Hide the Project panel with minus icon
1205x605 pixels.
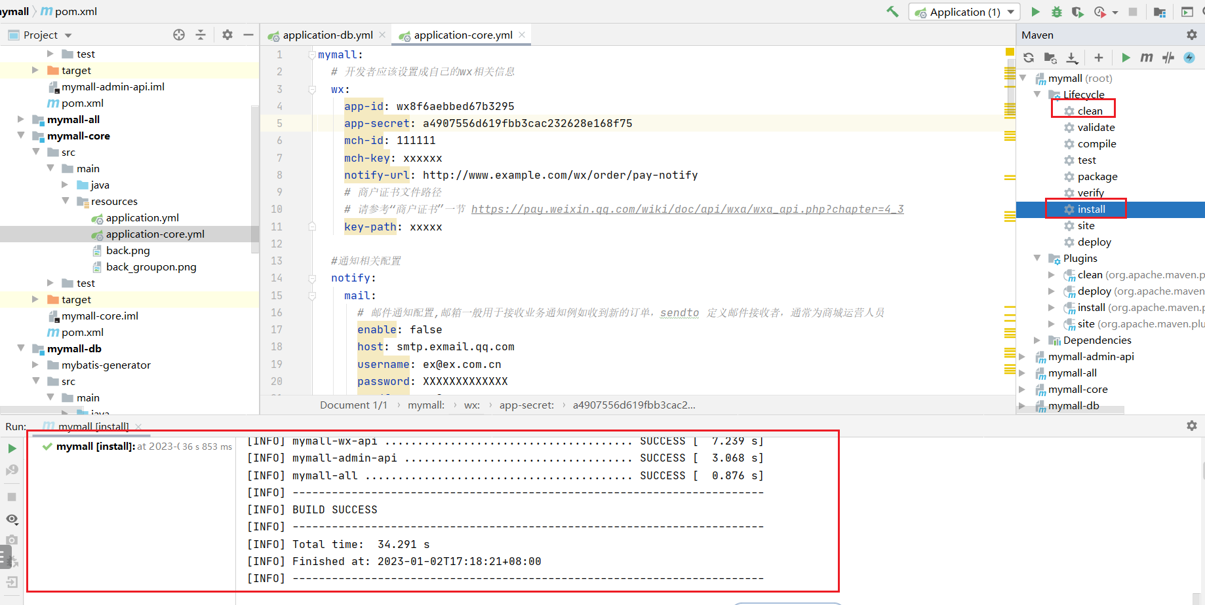[248, 35]
